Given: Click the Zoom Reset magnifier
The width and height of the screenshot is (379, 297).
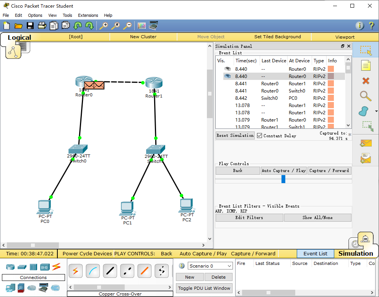Looking at the screenshot, I should (116, 26).
